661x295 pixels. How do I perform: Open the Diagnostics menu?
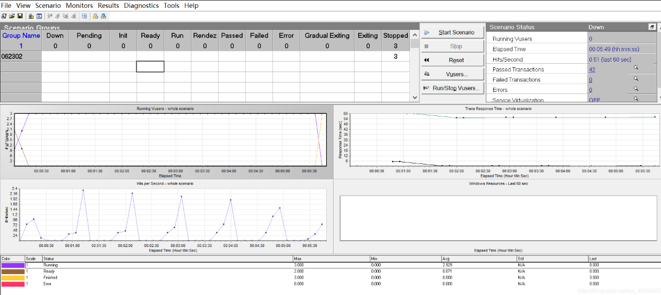141,5
